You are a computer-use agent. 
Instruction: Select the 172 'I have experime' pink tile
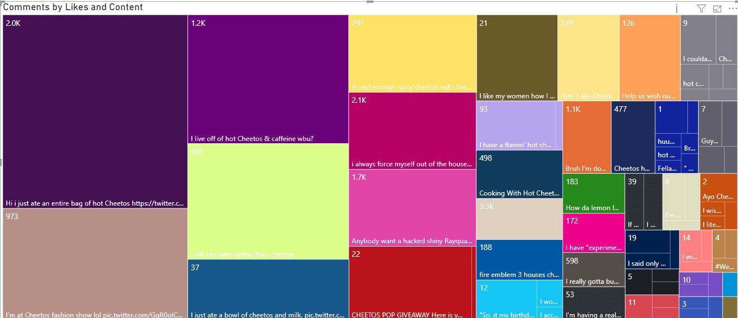593,233
